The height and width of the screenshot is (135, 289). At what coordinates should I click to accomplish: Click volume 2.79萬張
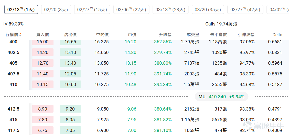point(190,42)
